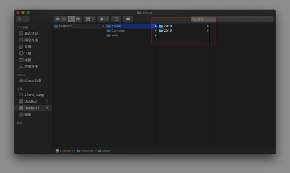Screen dimensions: 290x173
Task: Select AirDrop in sidebar
Action: pos(28,40)
